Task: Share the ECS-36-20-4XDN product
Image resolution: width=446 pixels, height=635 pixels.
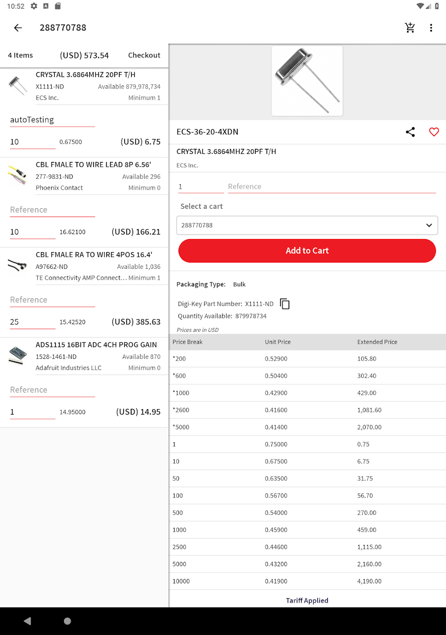Action: [410, 132]
